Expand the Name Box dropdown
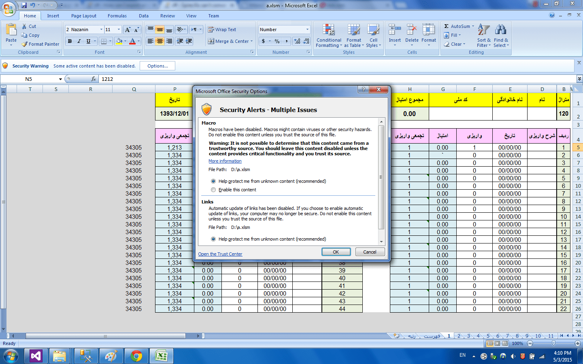Screen dimensions: 583x364 click(60, 79)
